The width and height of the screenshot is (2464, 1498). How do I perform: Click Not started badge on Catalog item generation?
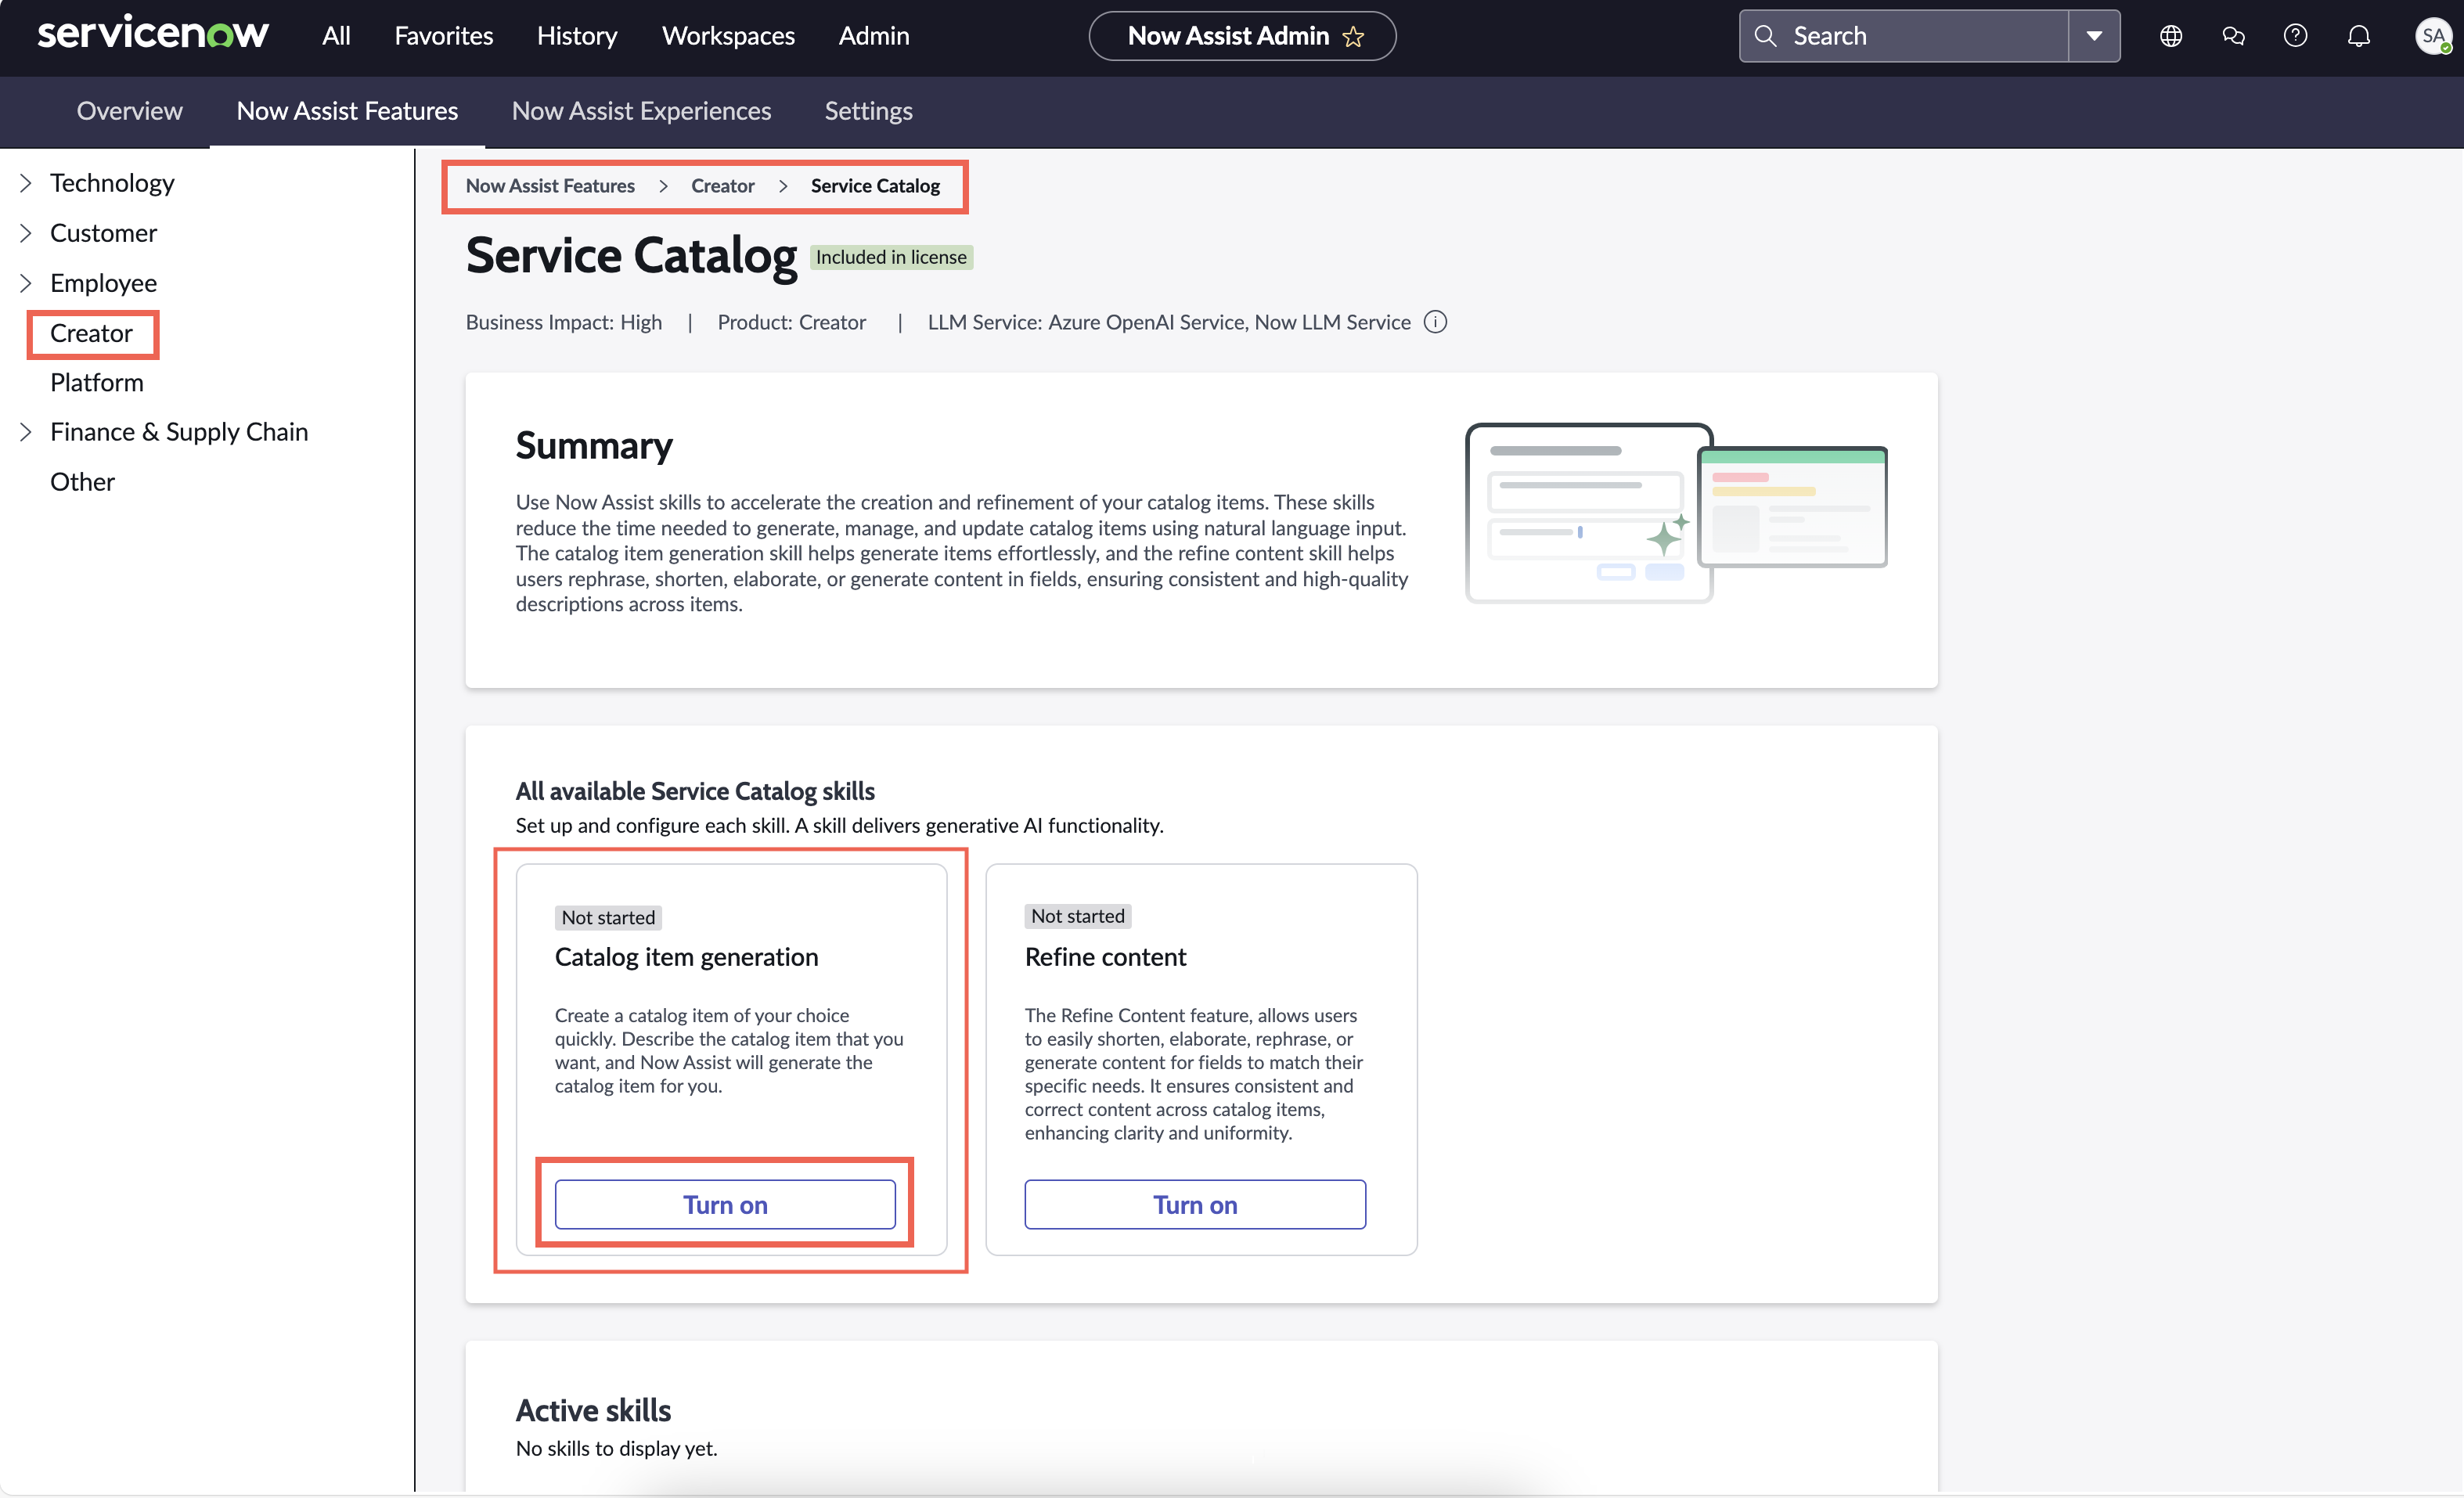[x=608, y=917]
